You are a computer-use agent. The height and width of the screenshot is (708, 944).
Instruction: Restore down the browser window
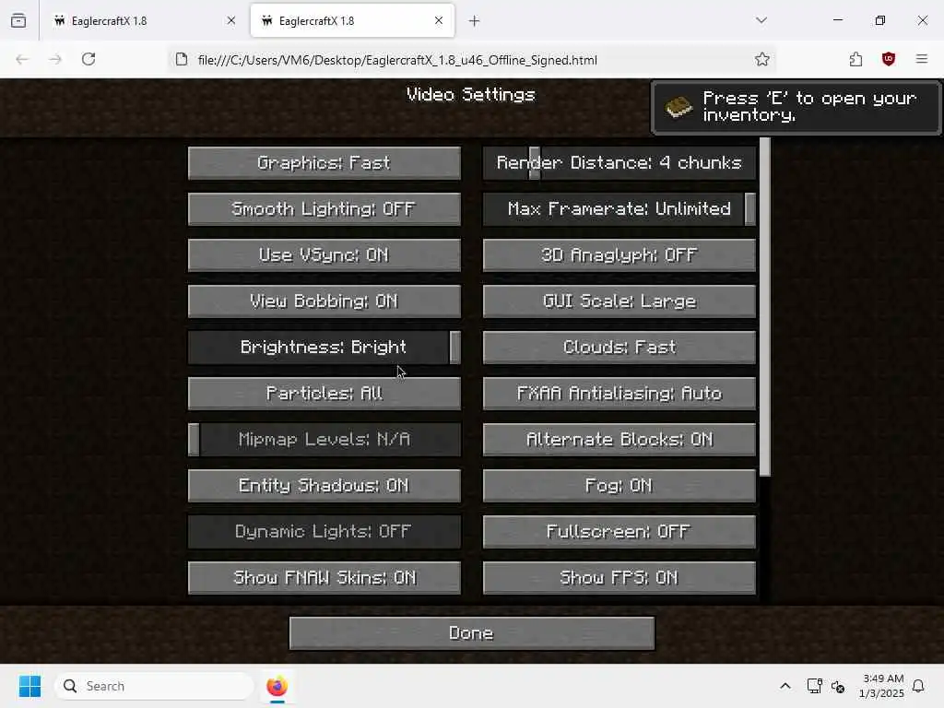(x=880, y=20)
